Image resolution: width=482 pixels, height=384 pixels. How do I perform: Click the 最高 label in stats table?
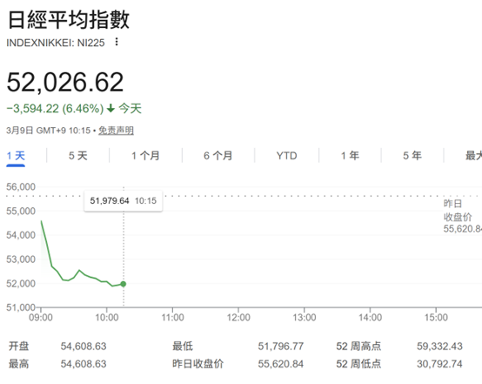click(x=19, y=364)
